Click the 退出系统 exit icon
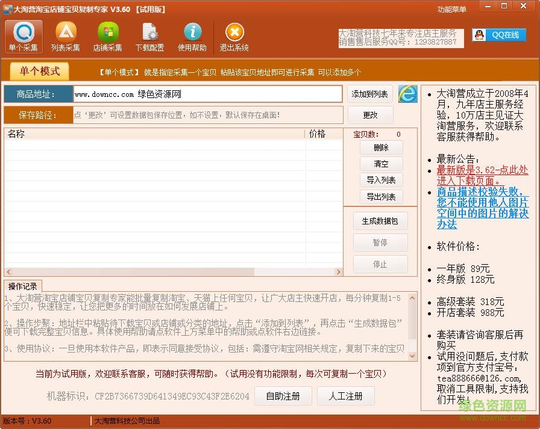Image resolution: width=540 pixels, height=429 pixels. (x=234, y=36)
